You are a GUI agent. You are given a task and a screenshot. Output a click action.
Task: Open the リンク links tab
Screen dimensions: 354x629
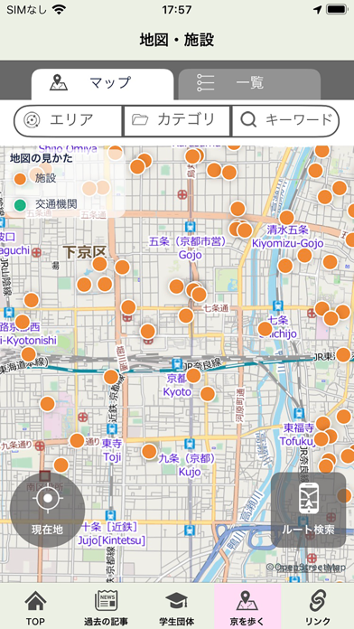(x=318, y=606)
